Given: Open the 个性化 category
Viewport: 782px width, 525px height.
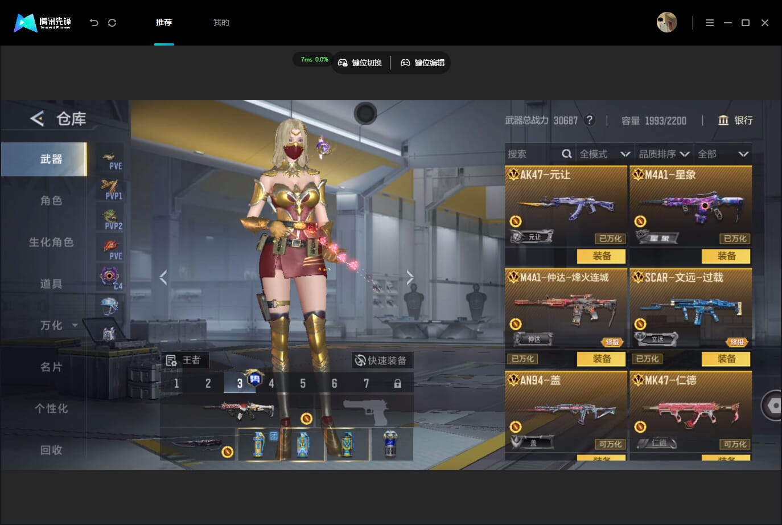Looking at the screenshot, I should (51, 408).
